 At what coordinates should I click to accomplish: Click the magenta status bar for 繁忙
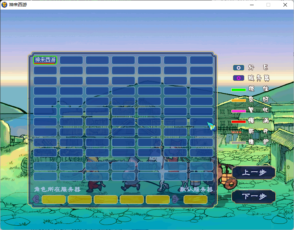(x=239, y=111)
